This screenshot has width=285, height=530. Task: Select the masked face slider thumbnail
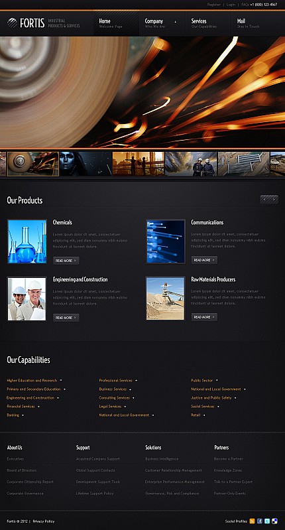pyautogui.click(x=85, y=164)
